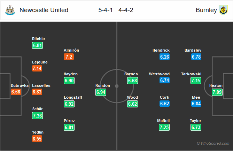Click Barnes's 6.68 rating badge
The image size is (233, 151).
(x=132, y=81)
